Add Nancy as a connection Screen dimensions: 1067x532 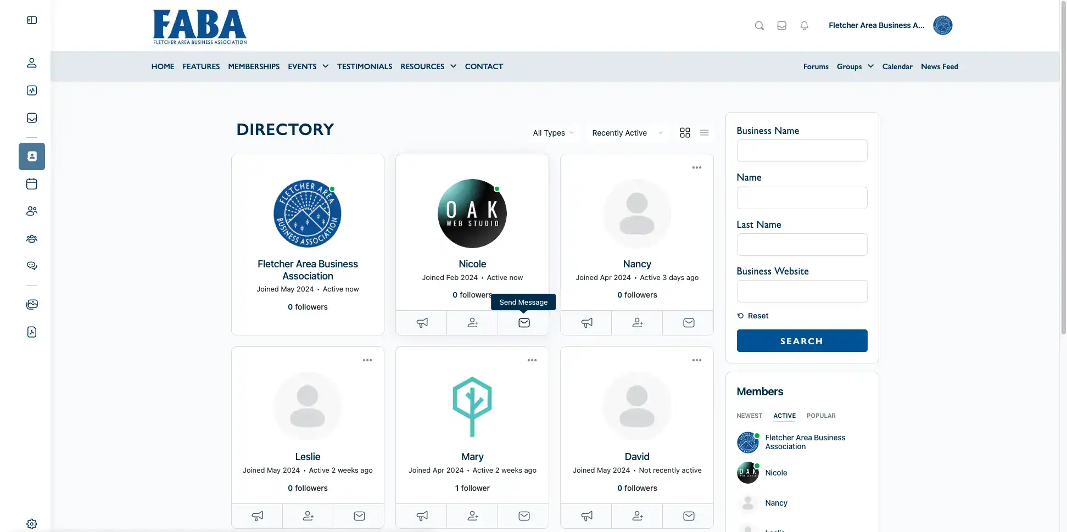pos(637,323)
